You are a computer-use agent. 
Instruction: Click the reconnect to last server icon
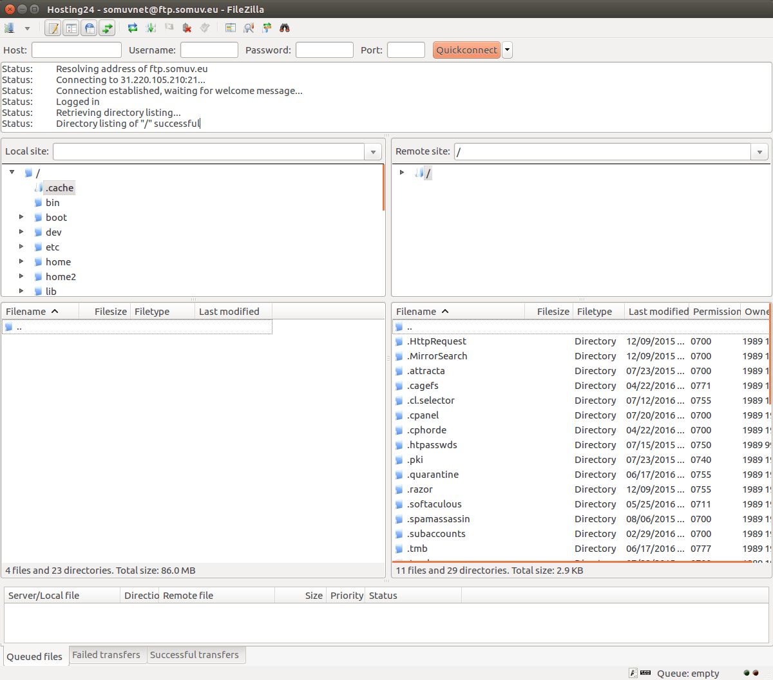(x=205, y=28)
